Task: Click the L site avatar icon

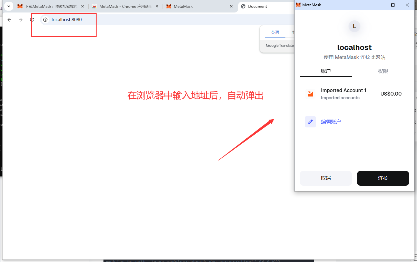Action: [x=354, y=26]
